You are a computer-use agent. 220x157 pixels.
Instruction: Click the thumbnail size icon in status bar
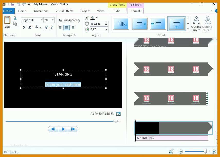point(171,152)
